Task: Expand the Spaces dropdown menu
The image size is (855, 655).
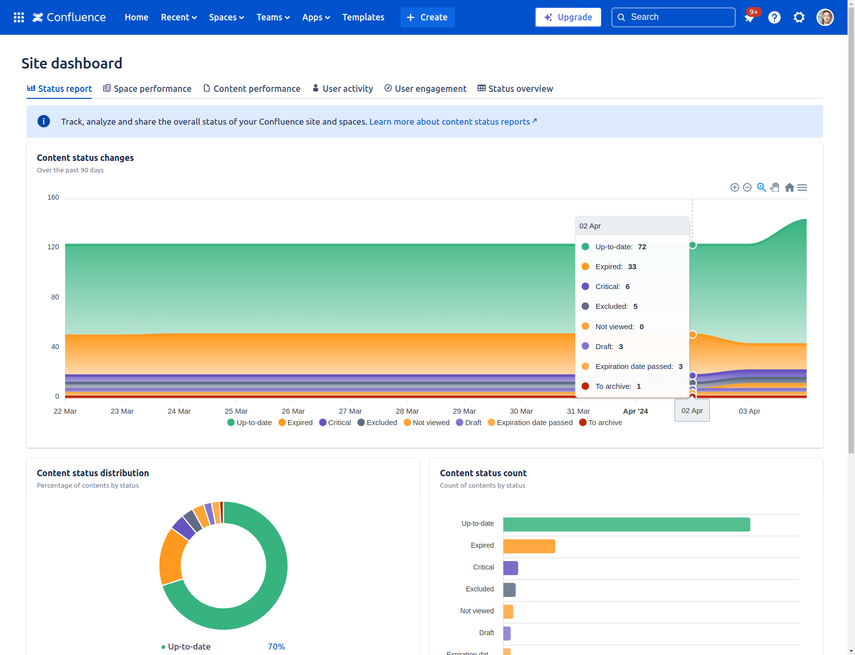Action: [x=227, y=17]
